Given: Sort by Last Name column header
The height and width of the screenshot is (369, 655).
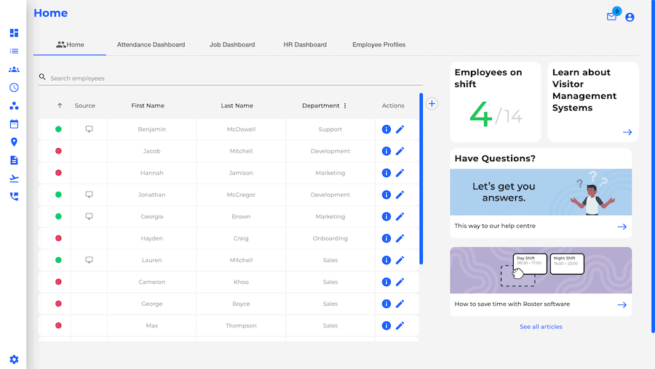Looking at the screenshot, I should [237, 105].
